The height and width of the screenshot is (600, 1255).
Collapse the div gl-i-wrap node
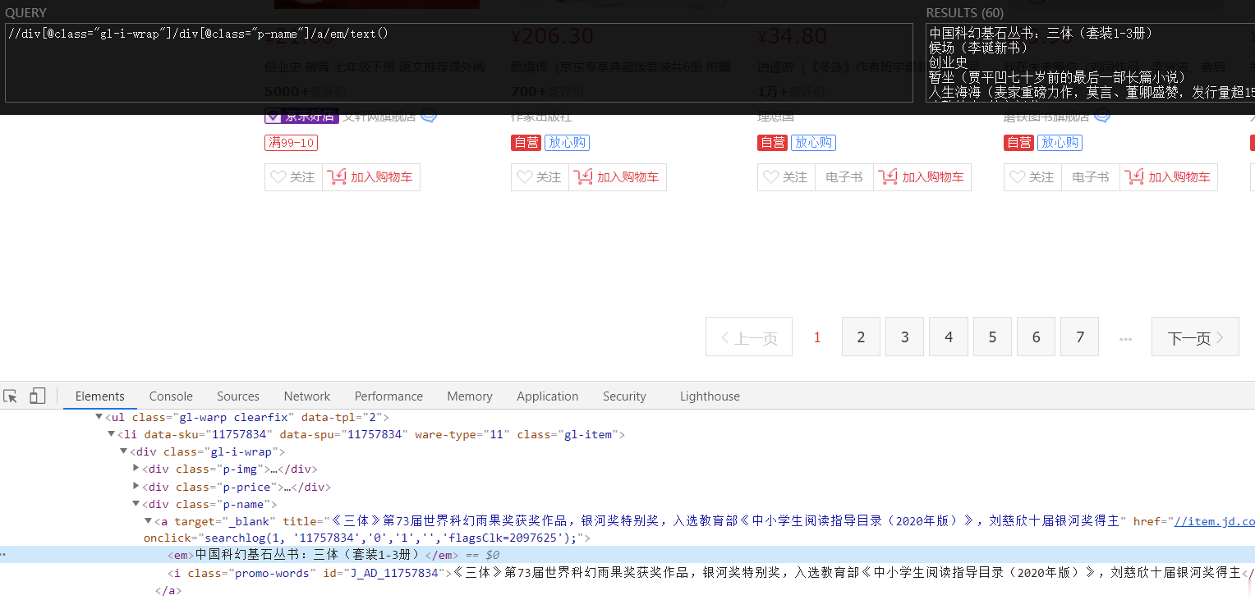(x=123, y=452)
